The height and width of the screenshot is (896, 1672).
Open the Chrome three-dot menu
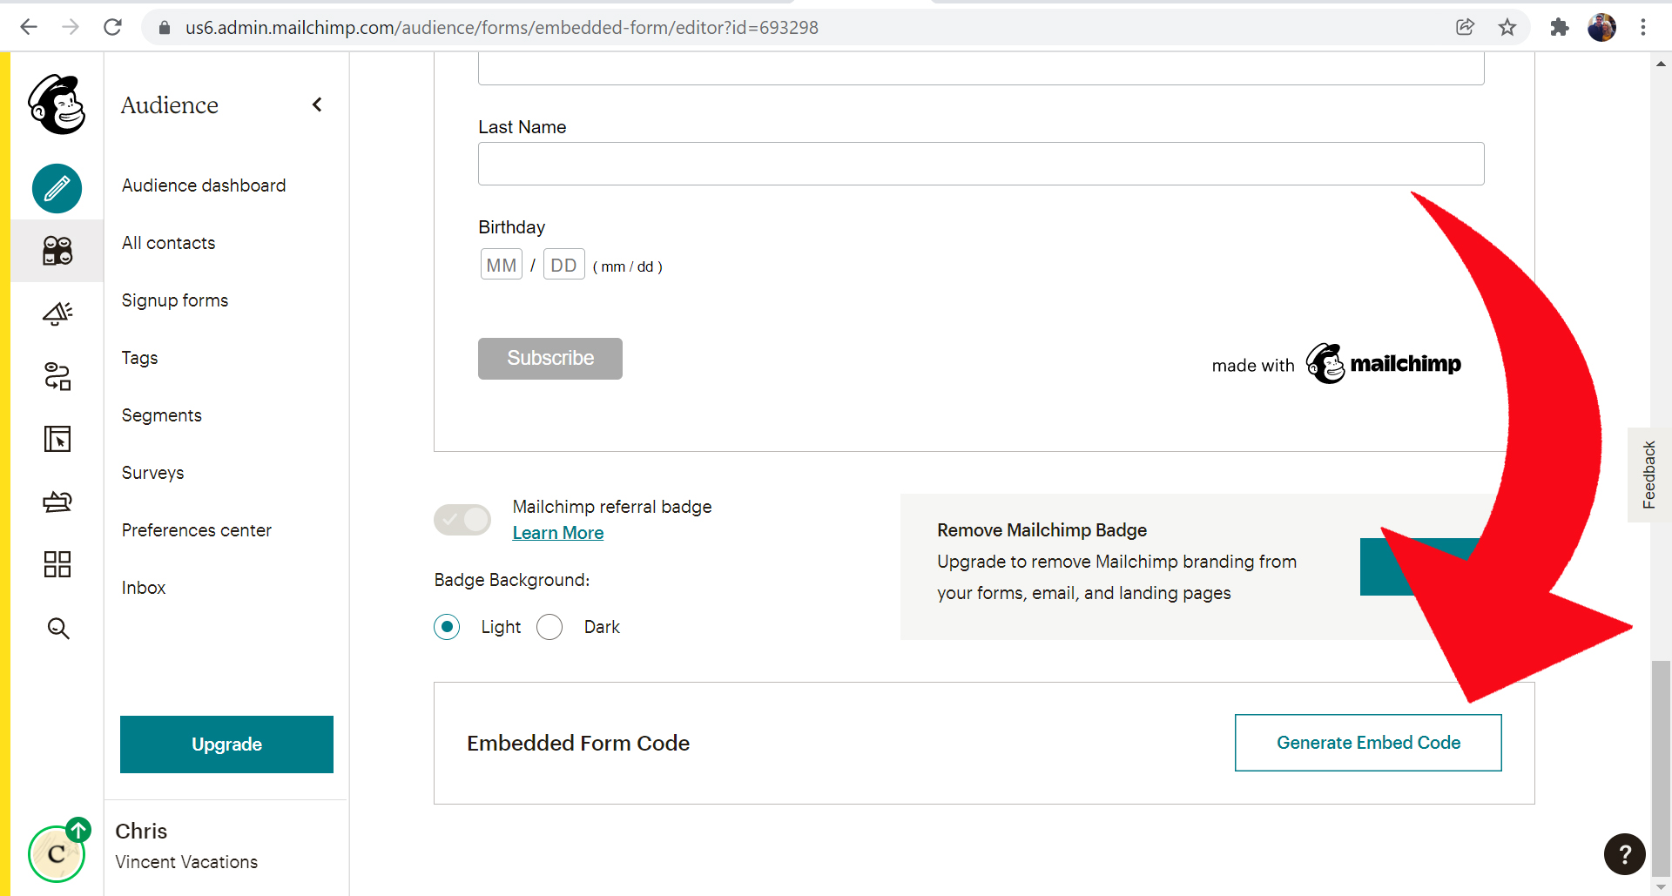coord(1643,27)
